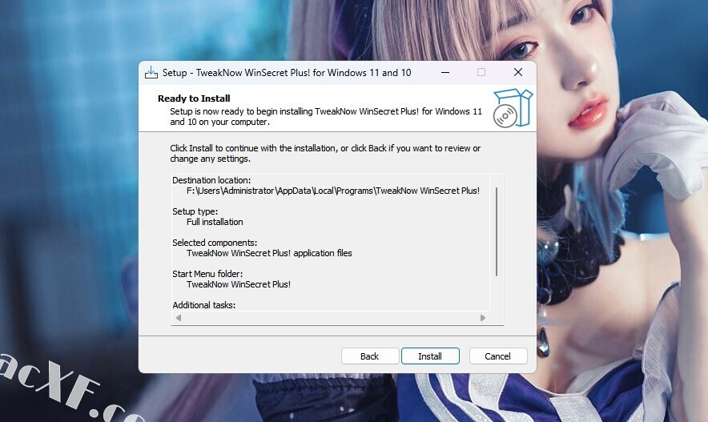Click the Install button
The height and width of the screenshot is (422, 708).
[x=430, y=356]
